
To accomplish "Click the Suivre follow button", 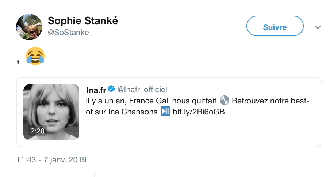I will tap(275, 26).
